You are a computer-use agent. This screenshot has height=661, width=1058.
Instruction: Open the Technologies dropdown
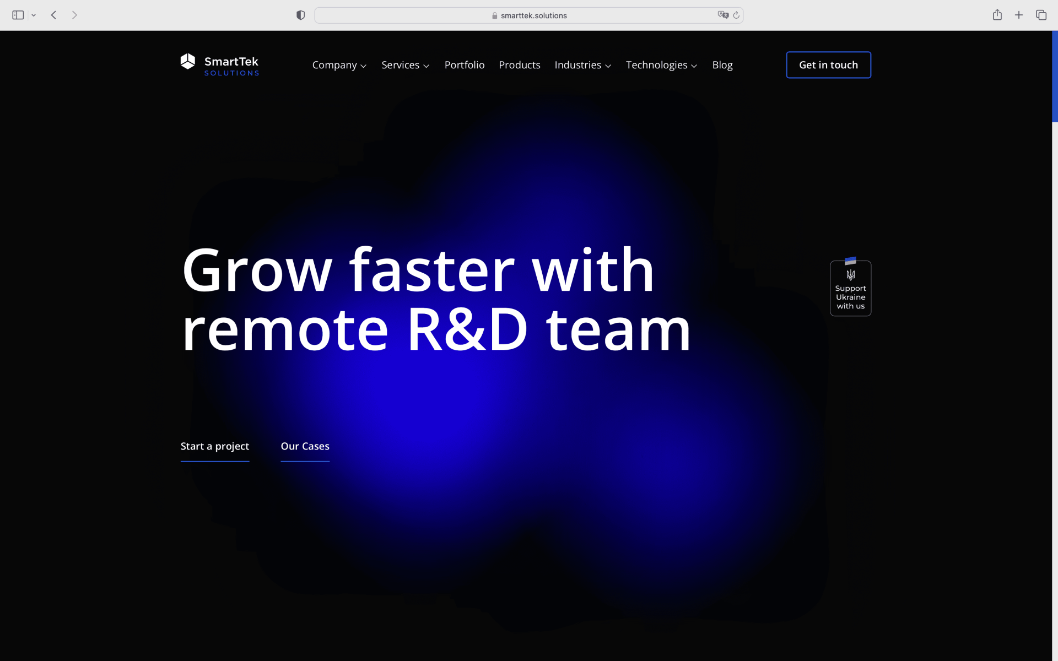(x=661, y=65)
